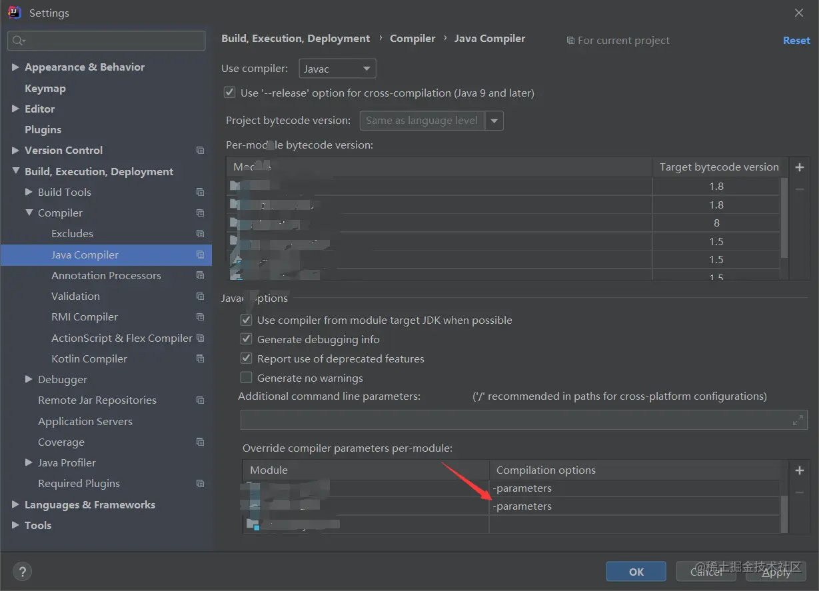Toggle 'Use compiler from module target JDK' checkbox
The image size is (819, 591).
click(246, 320)
